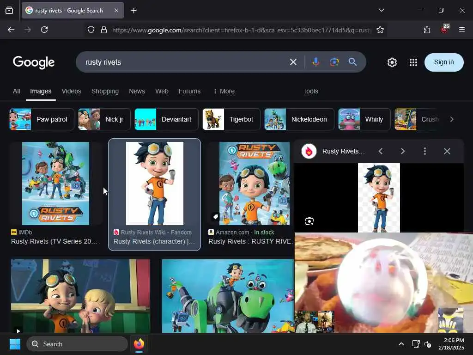Open Rusty Rivets (TV Series 20… link

coord(55,241)
